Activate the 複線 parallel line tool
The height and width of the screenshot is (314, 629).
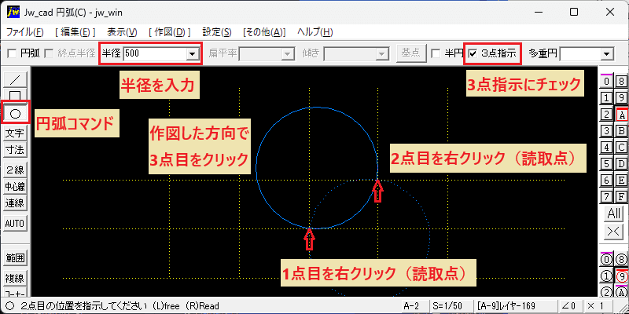tap(15, 277)
